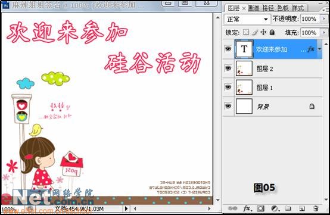Click the document vertical scroll down arrow
330x215 pixels.
point(218,200)
